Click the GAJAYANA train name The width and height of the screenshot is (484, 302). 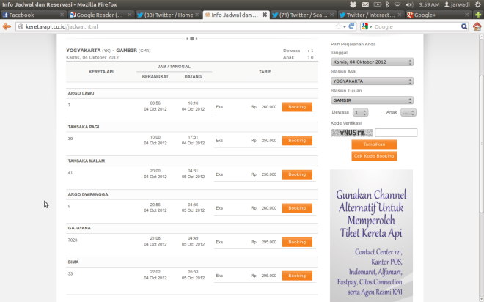click(79, 228)
